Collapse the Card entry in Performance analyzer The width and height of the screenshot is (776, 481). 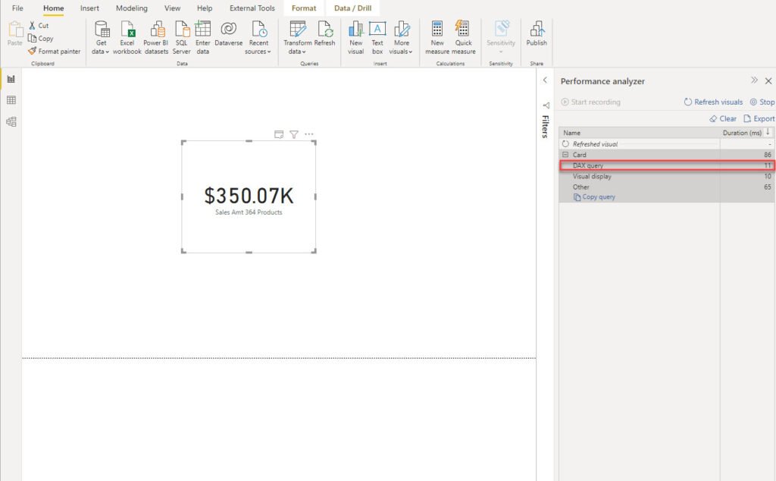click(565, 155)
